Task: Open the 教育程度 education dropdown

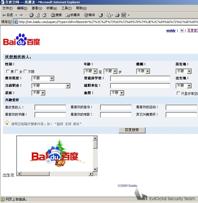Action: click(x=43, y=78)
